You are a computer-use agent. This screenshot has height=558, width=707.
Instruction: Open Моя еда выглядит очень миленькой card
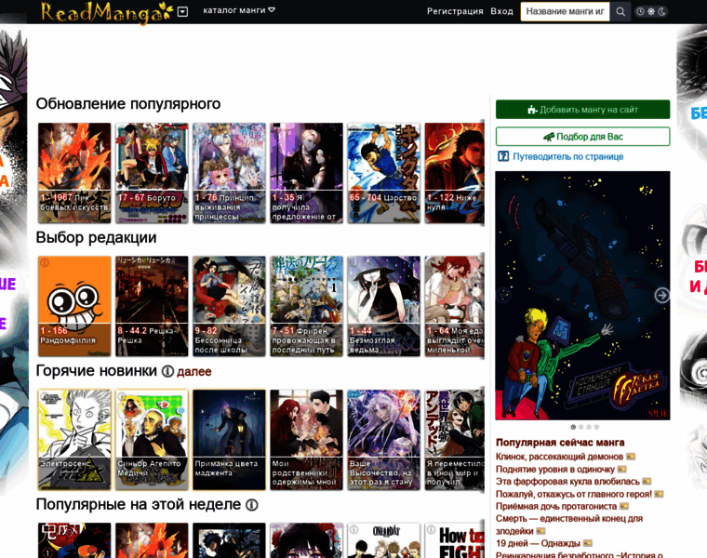(455, 307)
